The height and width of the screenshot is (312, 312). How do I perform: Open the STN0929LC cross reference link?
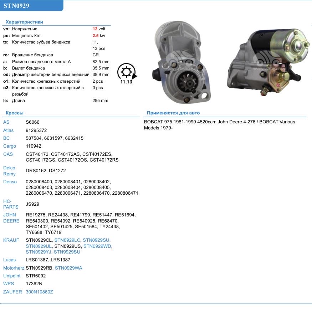click(x=67, y=240)
